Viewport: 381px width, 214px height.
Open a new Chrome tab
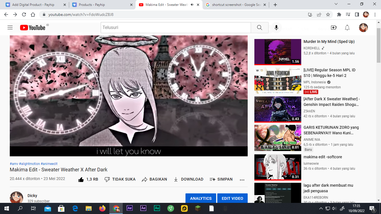point(275,5)
